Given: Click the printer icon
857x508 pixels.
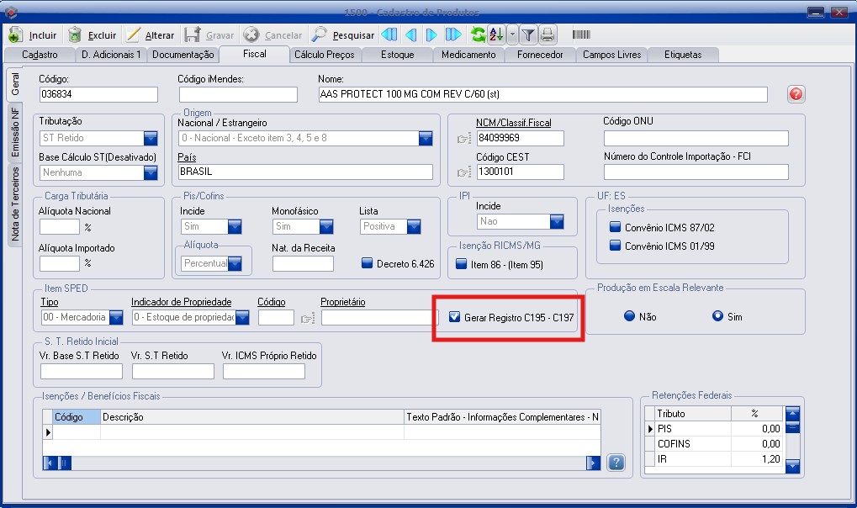Looking at the screenshot, I should 548,35.
